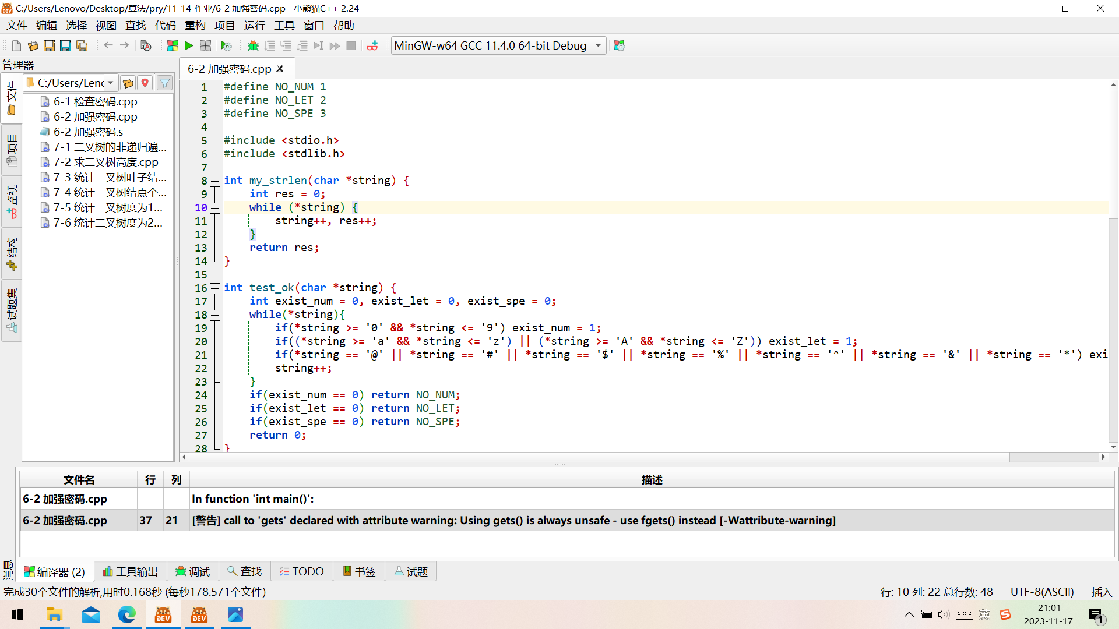1119x629 pixels.
Task: Click the rebuild-all icon with the gear
Action: point(226,45)
